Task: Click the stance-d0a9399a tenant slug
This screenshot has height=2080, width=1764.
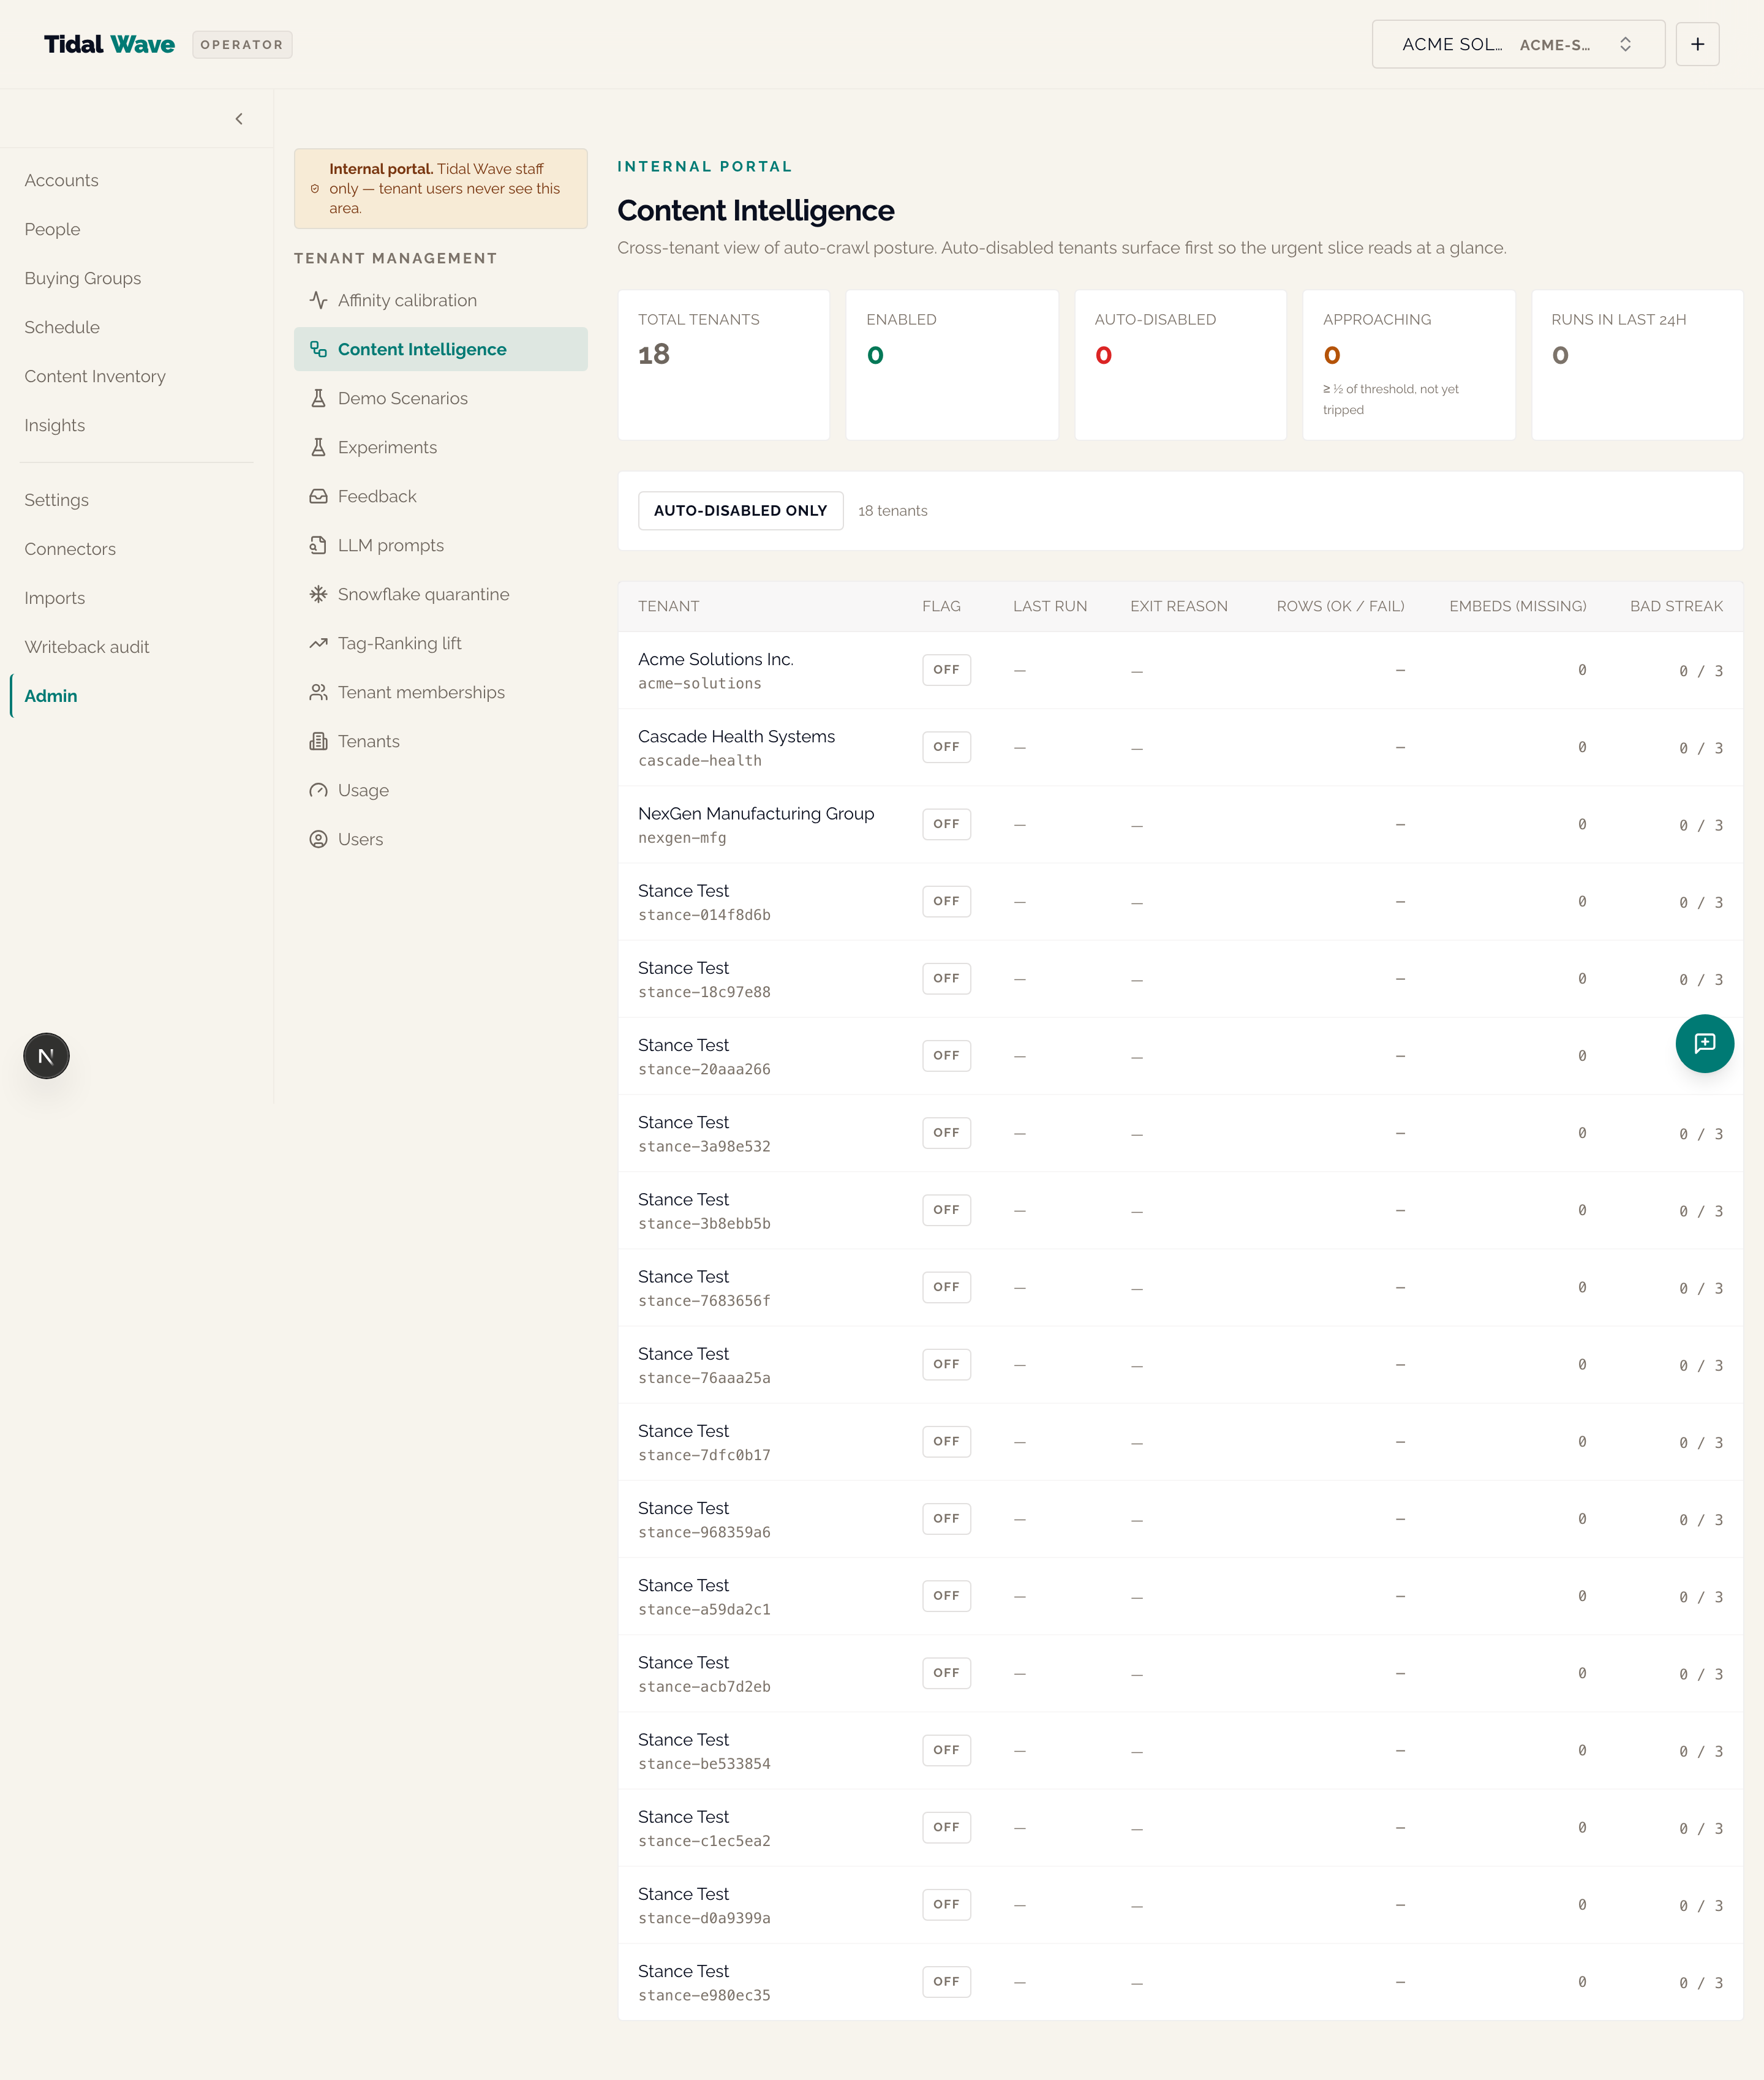Action: click(x=704, y=1918)
